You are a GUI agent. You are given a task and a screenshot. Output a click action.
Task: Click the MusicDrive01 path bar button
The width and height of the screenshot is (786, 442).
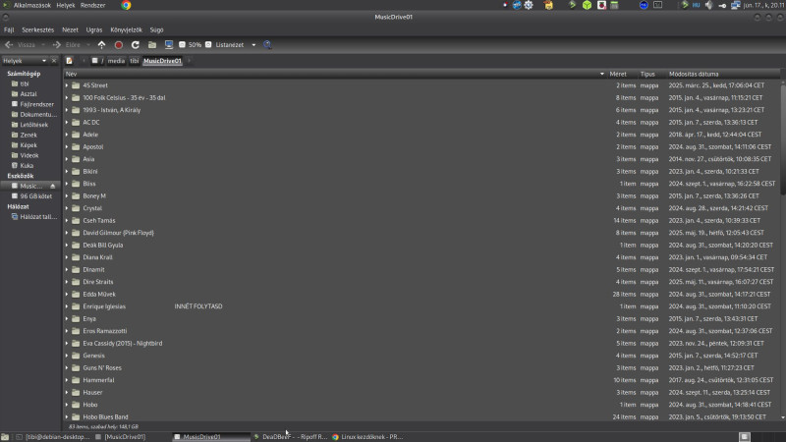coord(162,61)
